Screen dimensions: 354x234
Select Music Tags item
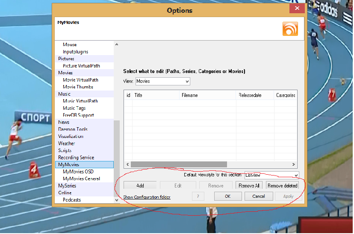74,108
